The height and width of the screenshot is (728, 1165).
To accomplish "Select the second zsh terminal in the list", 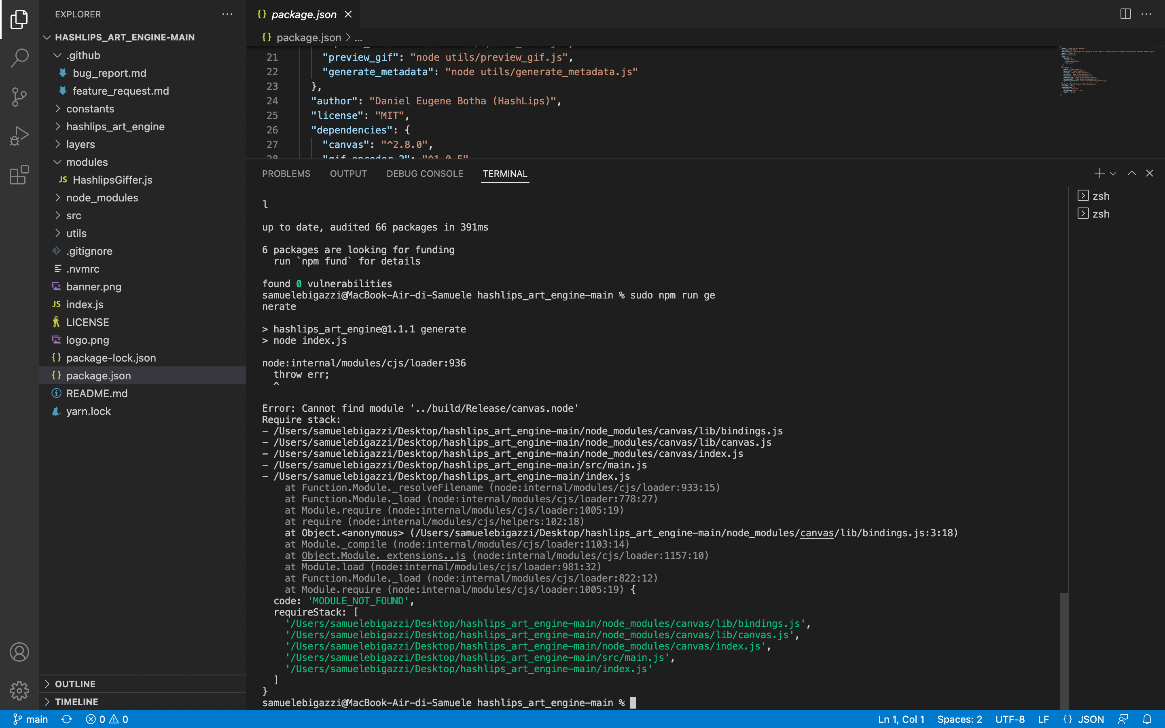I will (1101, 213).
